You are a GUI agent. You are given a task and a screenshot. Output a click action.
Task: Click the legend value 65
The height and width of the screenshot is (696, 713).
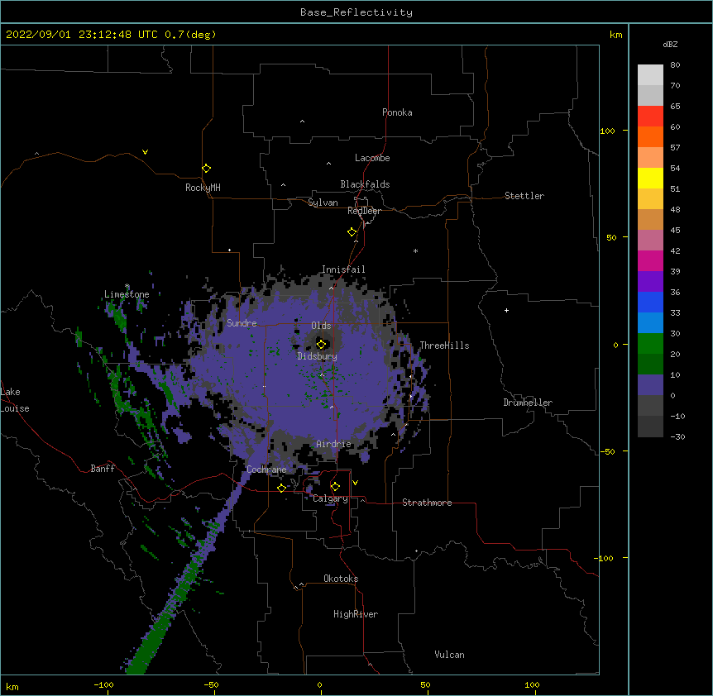pyautogui.click(x=675, y=107)
